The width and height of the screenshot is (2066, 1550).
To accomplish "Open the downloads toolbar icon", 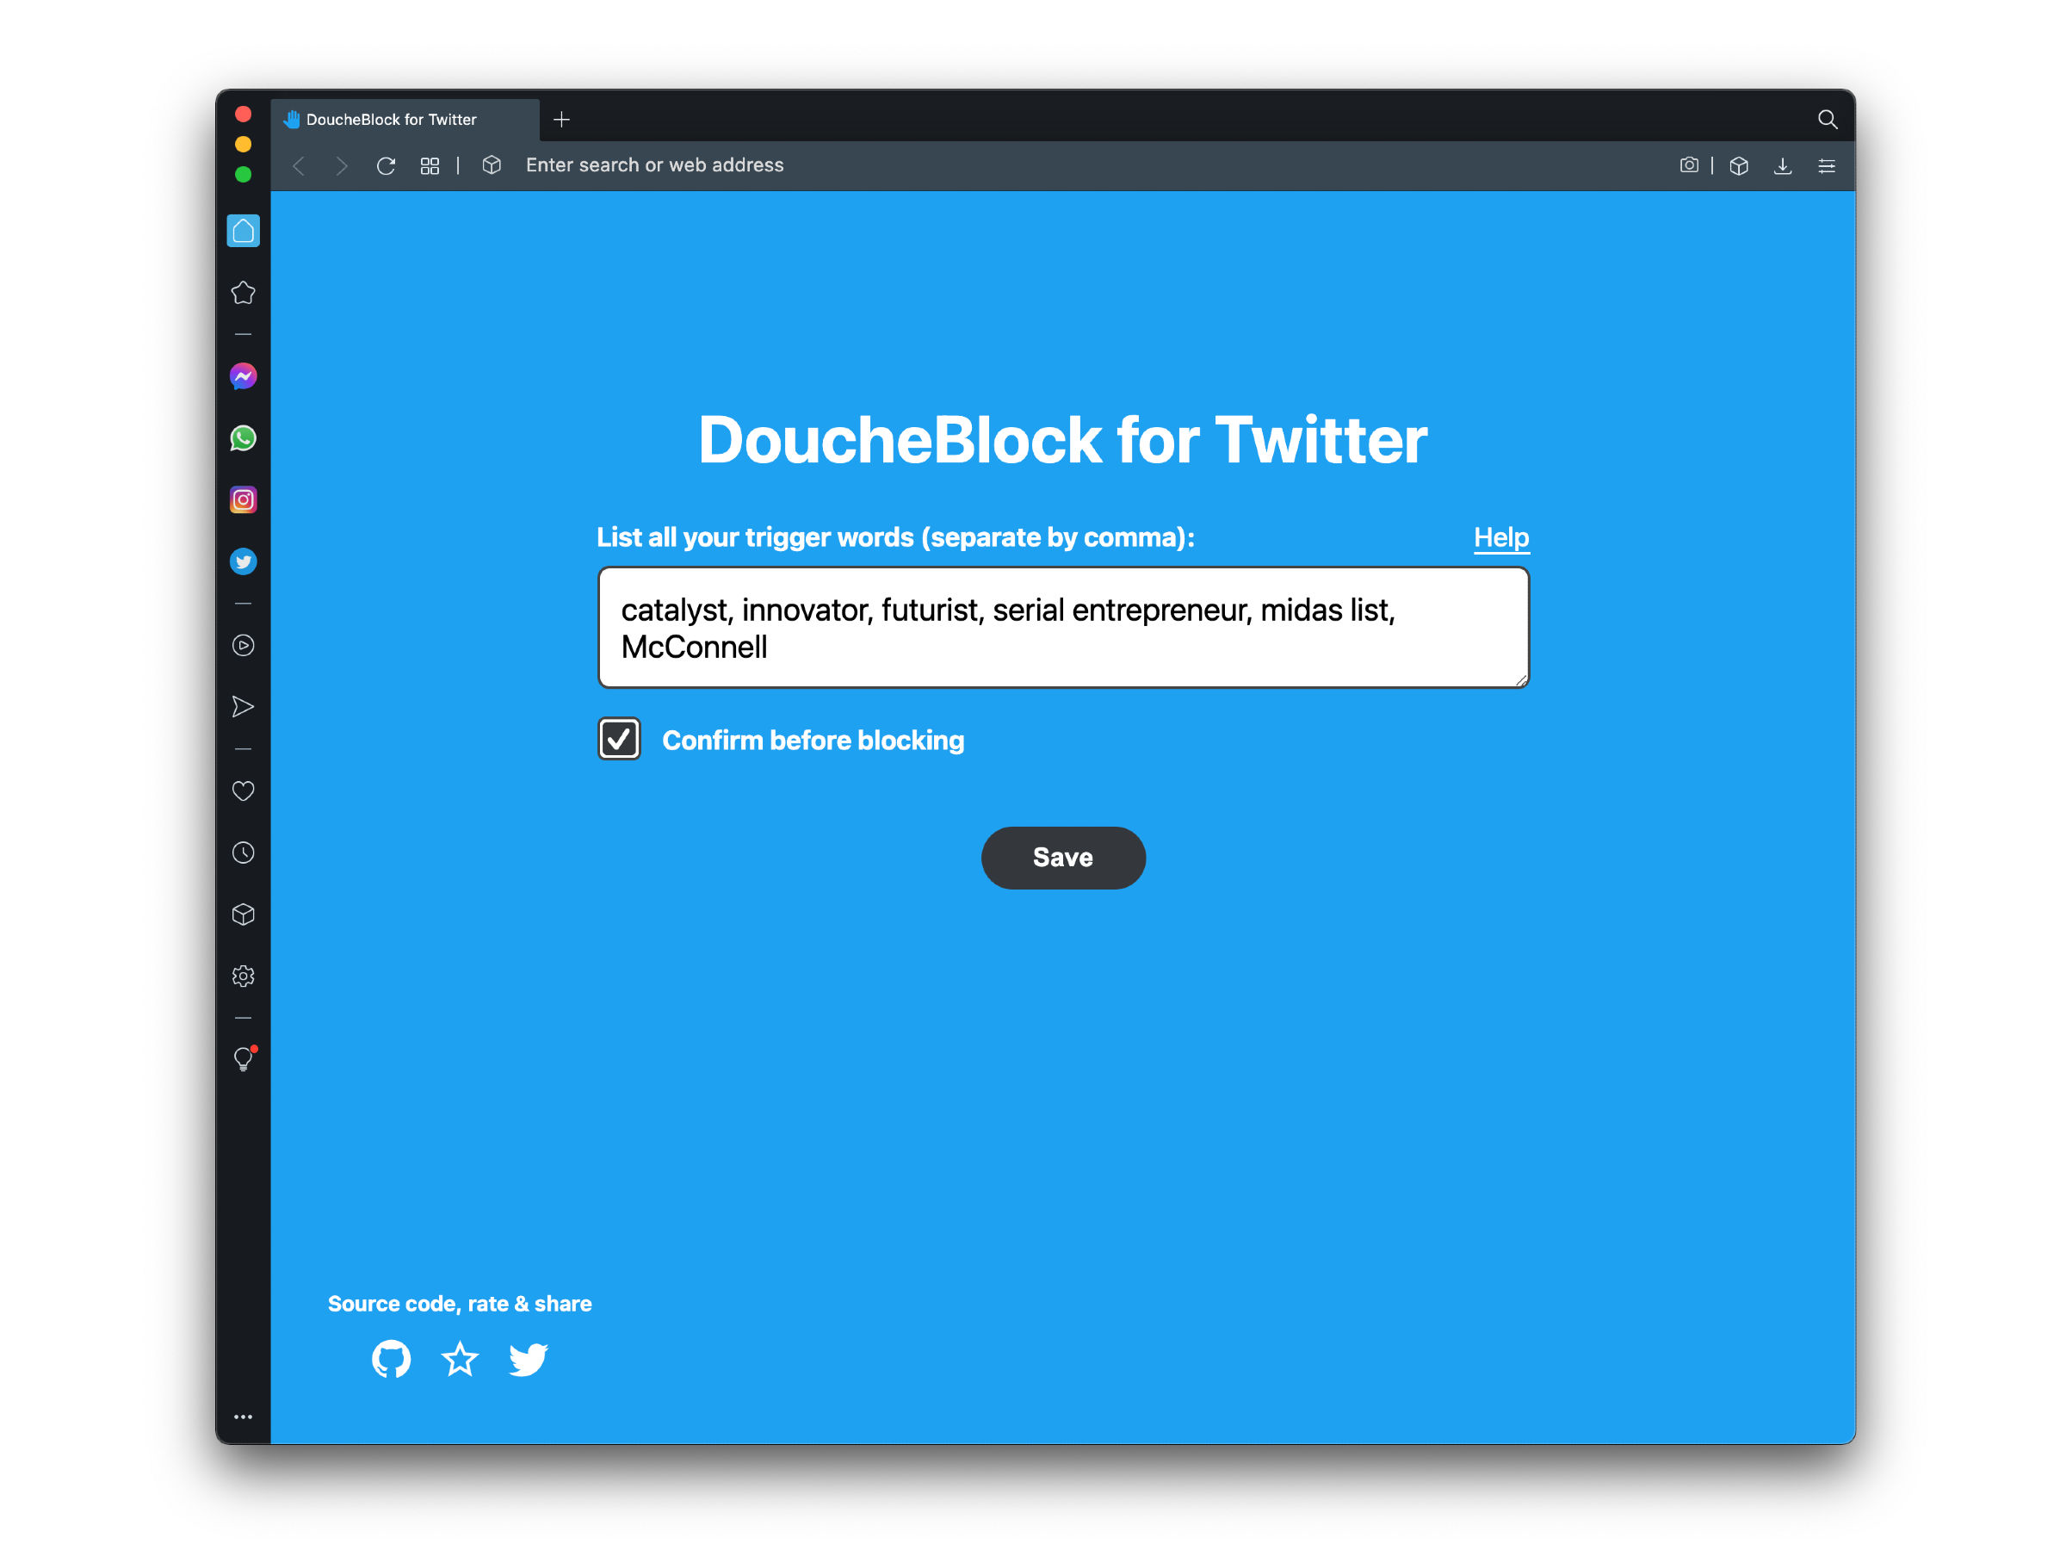I will [x=1782, y=165].
